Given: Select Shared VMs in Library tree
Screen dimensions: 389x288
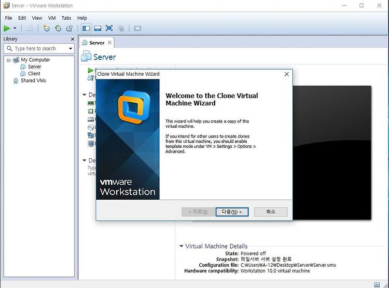Looking at the screenshot, I should (x=33, y=80).
